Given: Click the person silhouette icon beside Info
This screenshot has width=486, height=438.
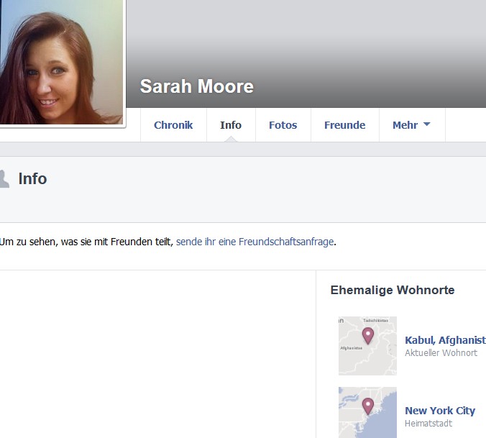Looking at the screenshot, I should click(x=4, y=179).
